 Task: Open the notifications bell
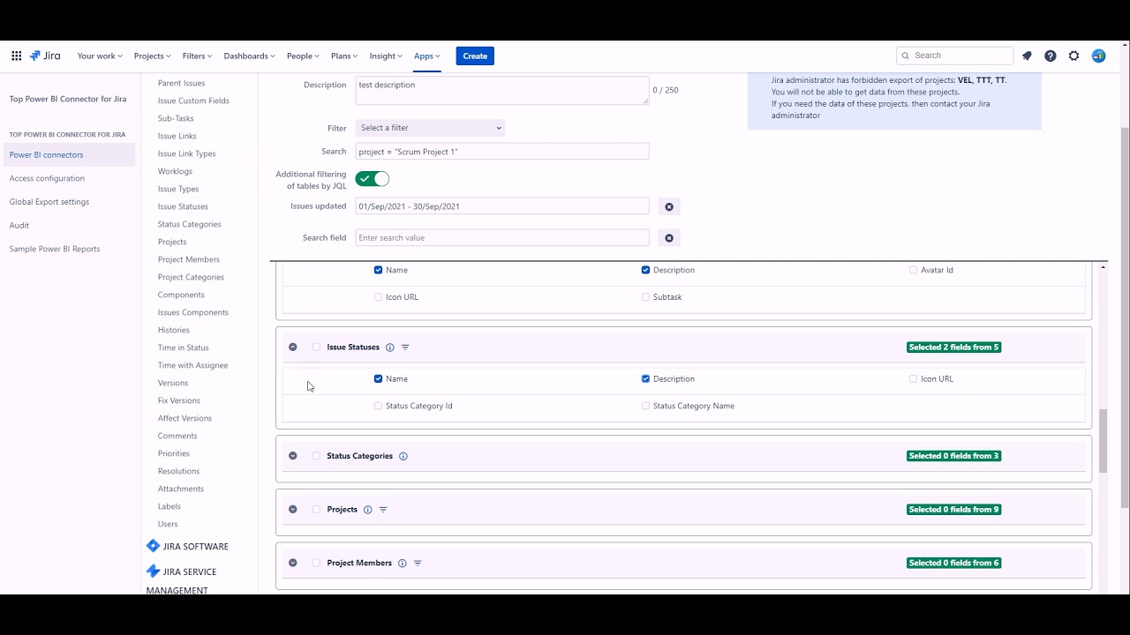tap(1027, 56)
